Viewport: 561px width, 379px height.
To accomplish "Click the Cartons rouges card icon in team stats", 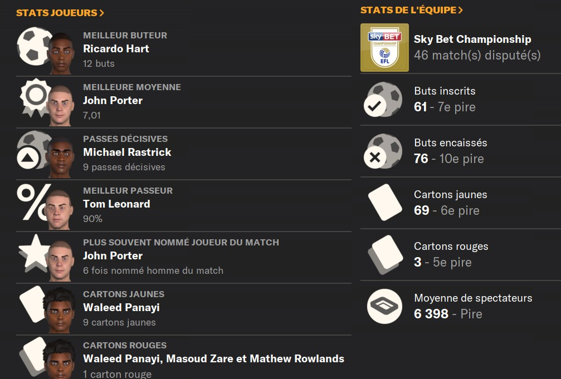I will coord(384,254).
